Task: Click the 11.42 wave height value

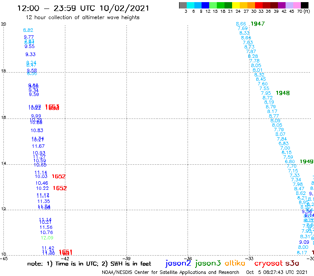Action: point(48,248)
